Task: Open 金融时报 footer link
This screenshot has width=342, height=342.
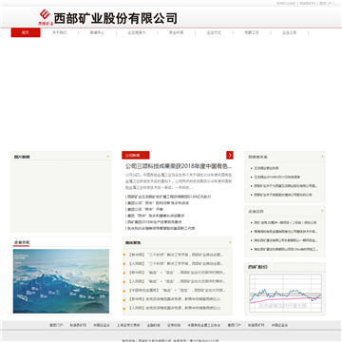Action: tap(153, 325)
